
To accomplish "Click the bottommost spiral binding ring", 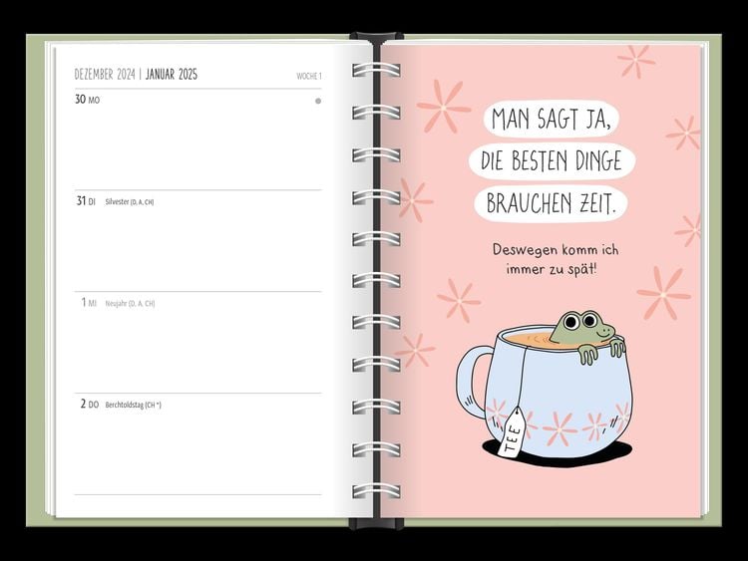I will [376, 491].
